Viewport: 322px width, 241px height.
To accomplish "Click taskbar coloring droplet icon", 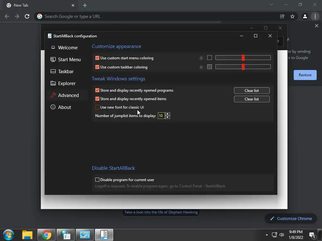I will pos(201,67).
